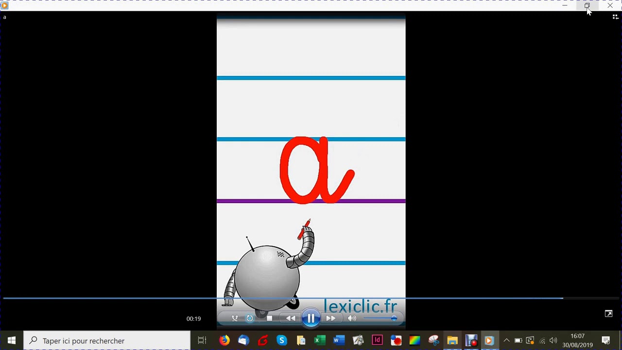Open the rainbow color app on taskbar
This screenshot has width=622, height=350.
pos(415,341)
